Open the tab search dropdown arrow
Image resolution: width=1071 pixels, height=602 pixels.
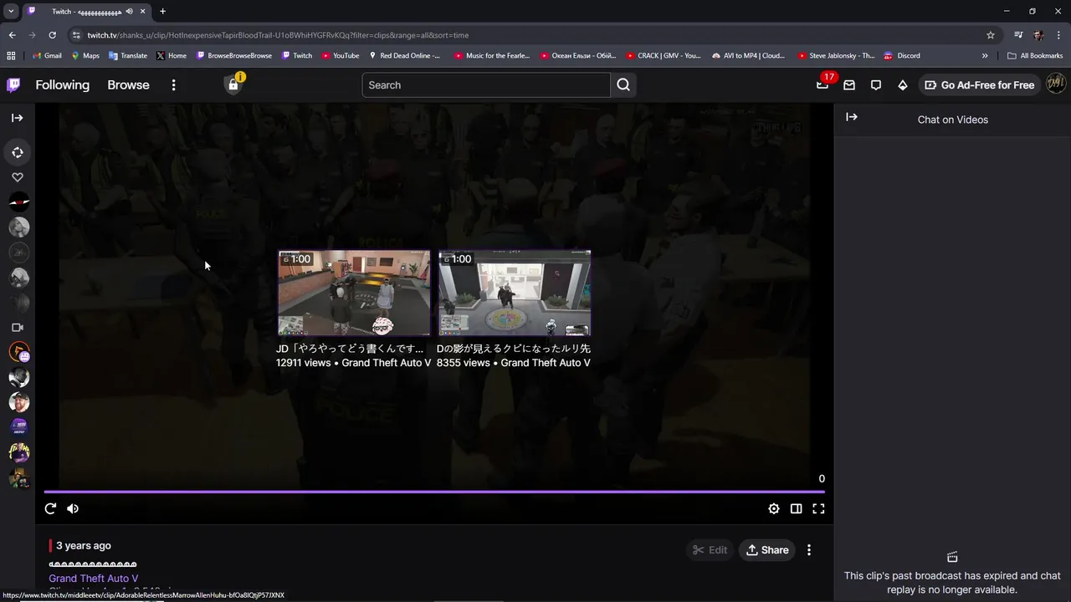click(x=10, y=12)
